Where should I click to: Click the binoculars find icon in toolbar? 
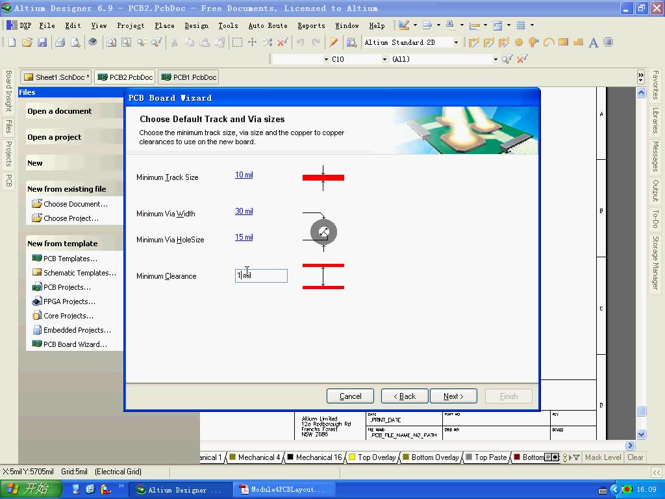pos(450,25)
